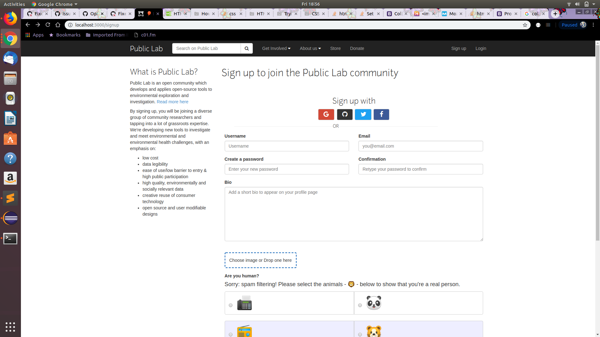This screenshot has height=337, width=600.
Task: Click the Read more here link
Action: pyautogui.click(x=172, y=102)
